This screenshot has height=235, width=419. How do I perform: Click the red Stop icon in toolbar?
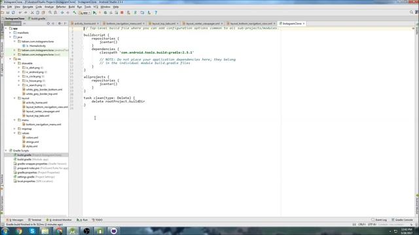[x=122, y=12]
